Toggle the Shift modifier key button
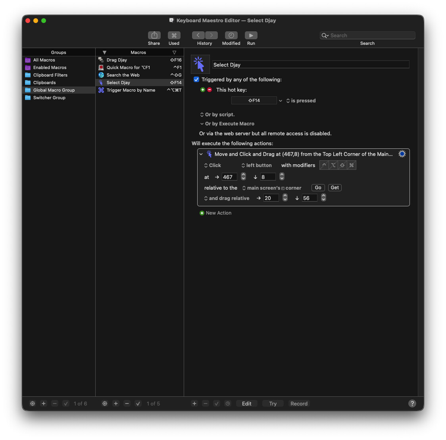Image resolution: width=446 pixels, height=440 pixels. pyautogui.click(x=342, y=165)
